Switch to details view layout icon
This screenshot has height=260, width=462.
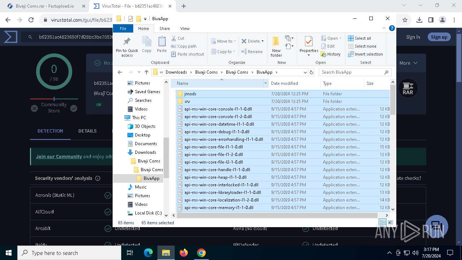tap(383, 222)
